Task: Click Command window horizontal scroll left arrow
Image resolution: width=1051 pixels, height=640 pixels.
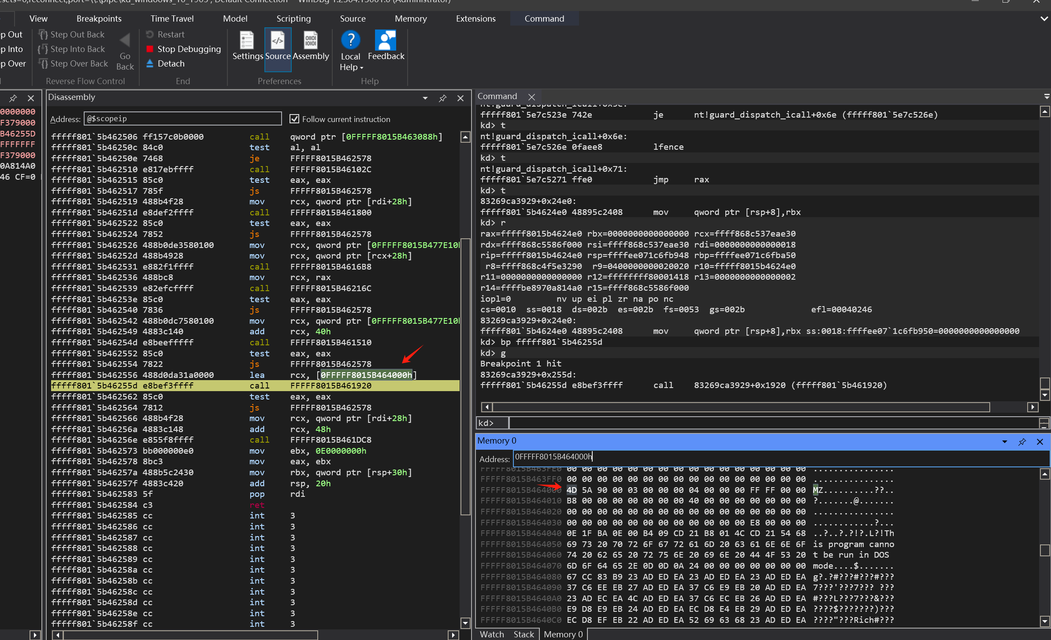Action: pos(487,407)
